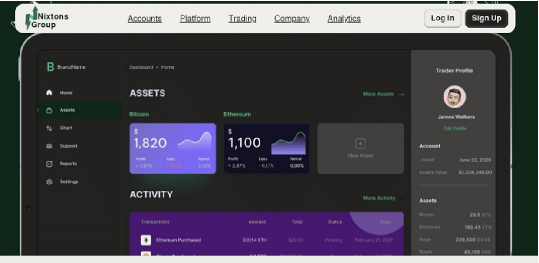
Task: Click the James Walkers profile avatar
Action: (454, 97)
